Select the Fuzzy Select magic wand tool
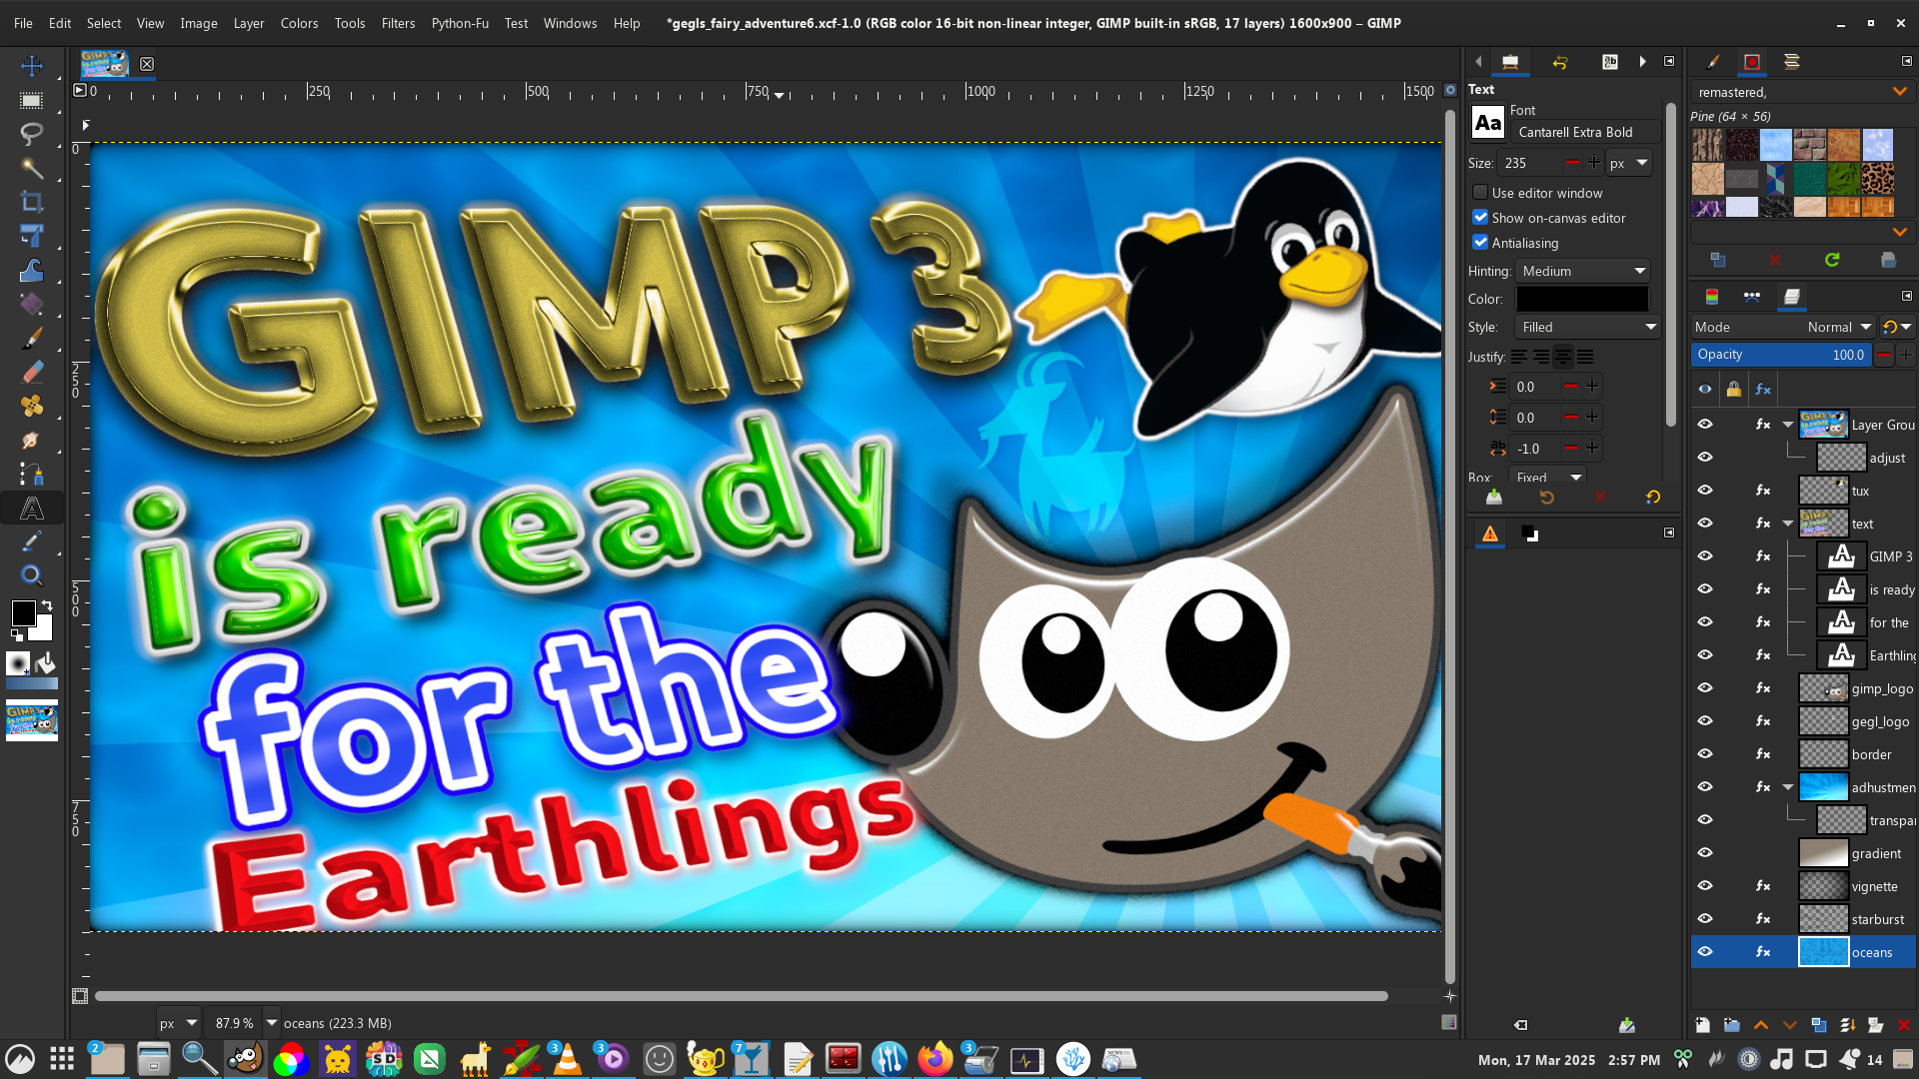This screenshot has height=1079, width=1919. [x=32, y=168]
